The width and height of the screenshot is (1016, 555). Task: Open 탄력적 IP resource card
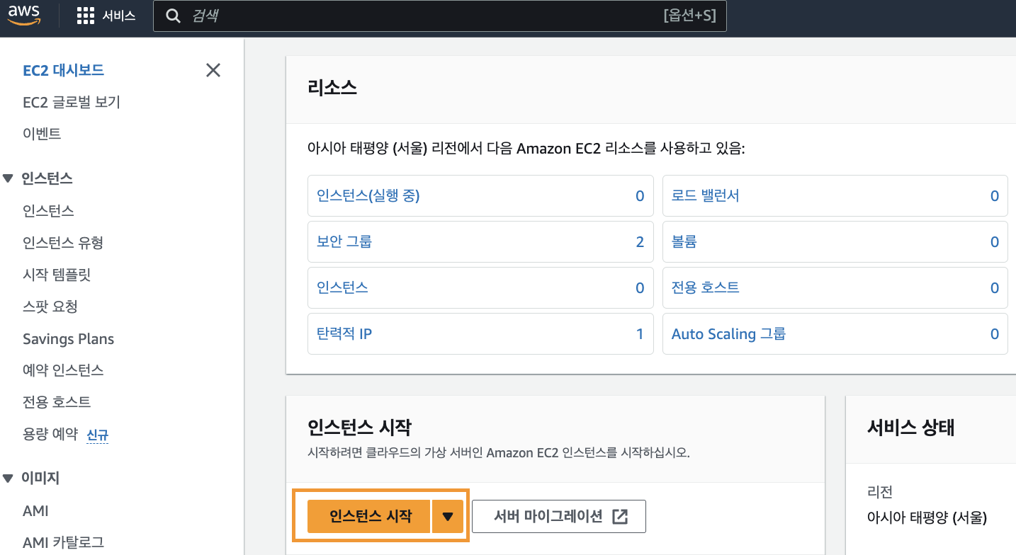pyautogui.click(x=480, y=333)
